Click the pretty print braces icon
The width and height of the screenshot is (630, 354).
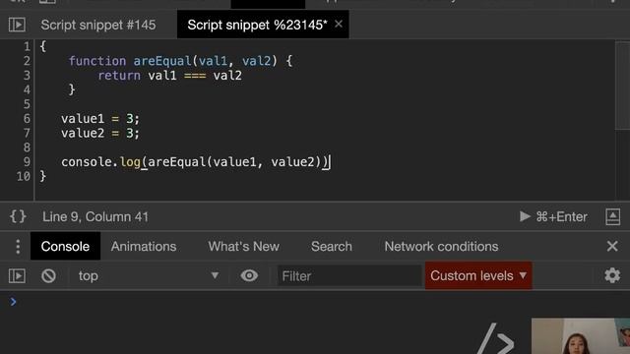(18, 216)
